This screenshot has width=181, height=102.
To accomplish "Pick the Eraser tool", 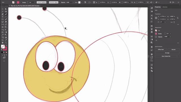I will [6, 22].
